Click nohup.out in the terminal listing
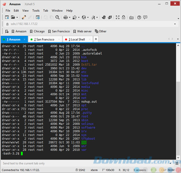 [x=89, y=102]
